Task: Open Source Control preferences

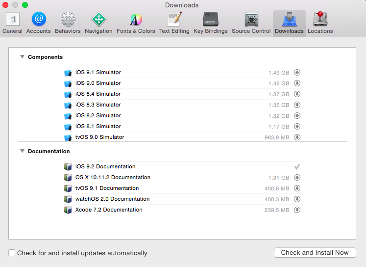Action: 251,23
